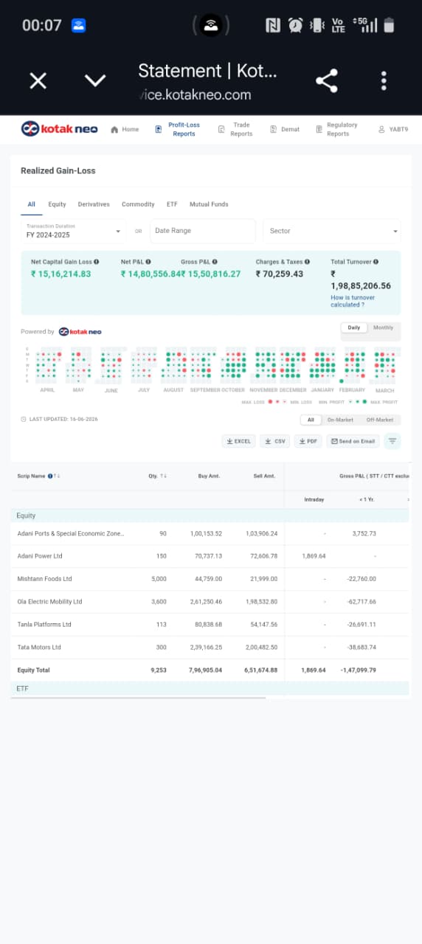Click the battery icon in the status bar
The width and height of the screenshot is (422, 944).
[x=389, y=25]
